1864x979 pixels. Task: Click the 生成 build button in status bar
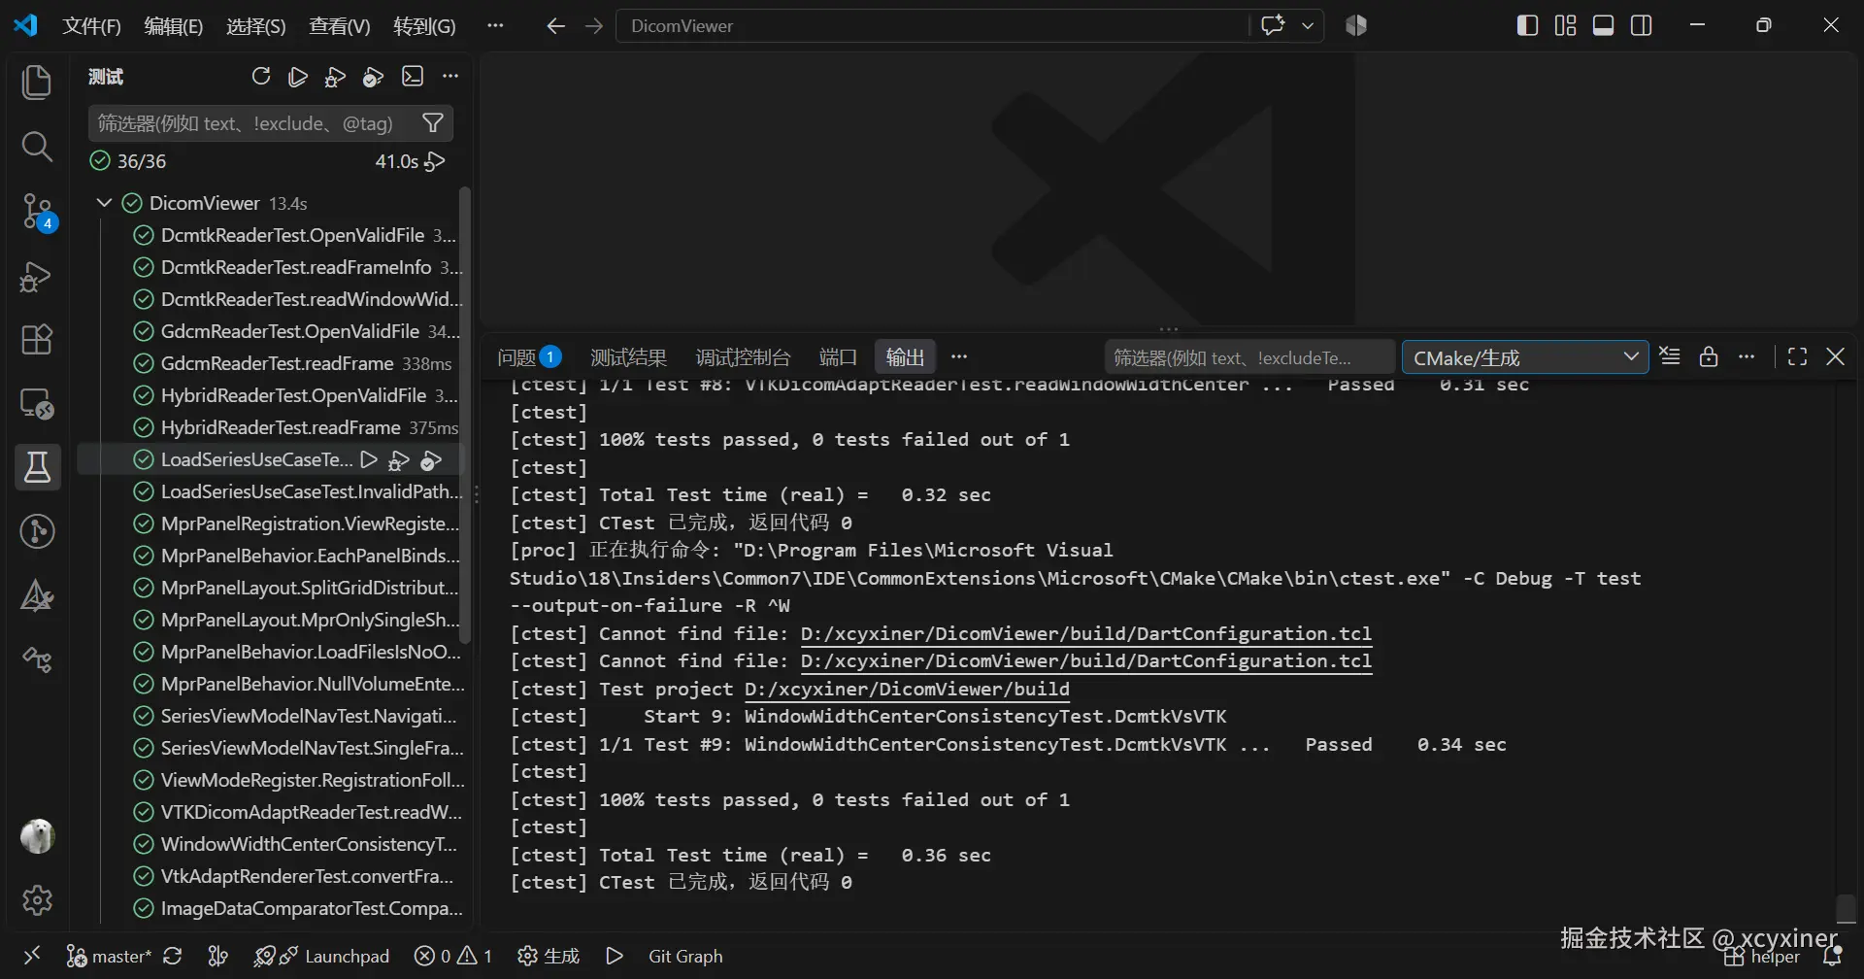(549, 956)
